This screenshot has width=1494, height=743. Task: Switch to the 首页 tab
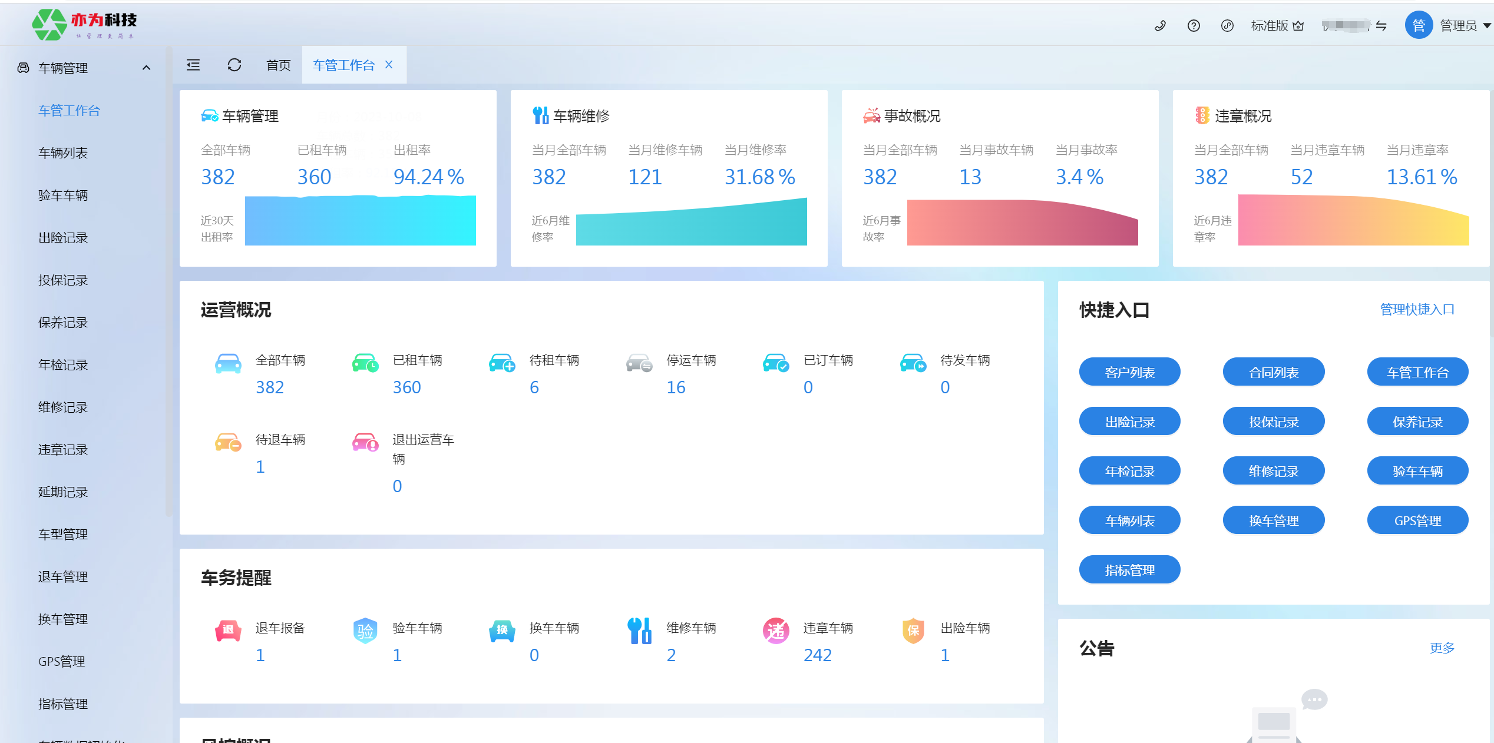[x=279, y=65]
